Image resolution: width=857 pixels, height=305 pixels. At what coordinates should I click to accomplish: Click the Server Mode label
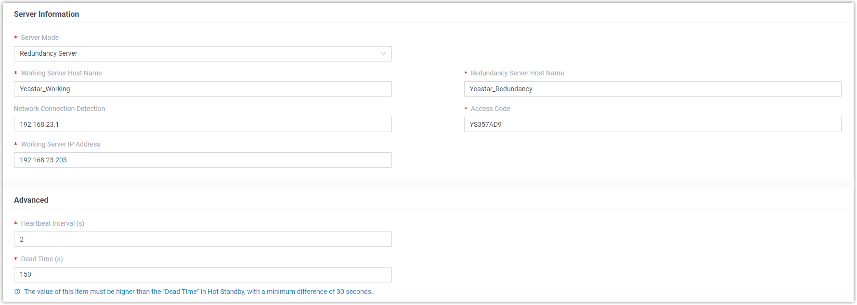click(39, 37)
